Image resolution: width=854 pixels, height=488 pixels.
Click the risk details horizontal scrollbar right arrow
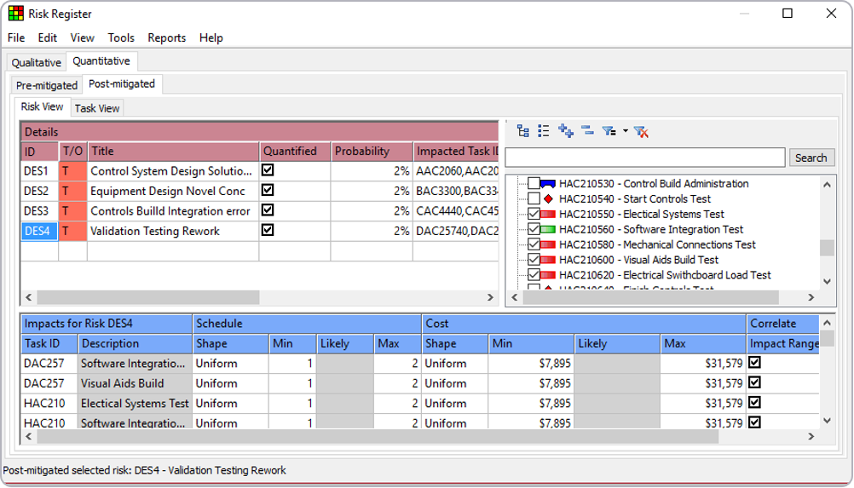(490, 297)
